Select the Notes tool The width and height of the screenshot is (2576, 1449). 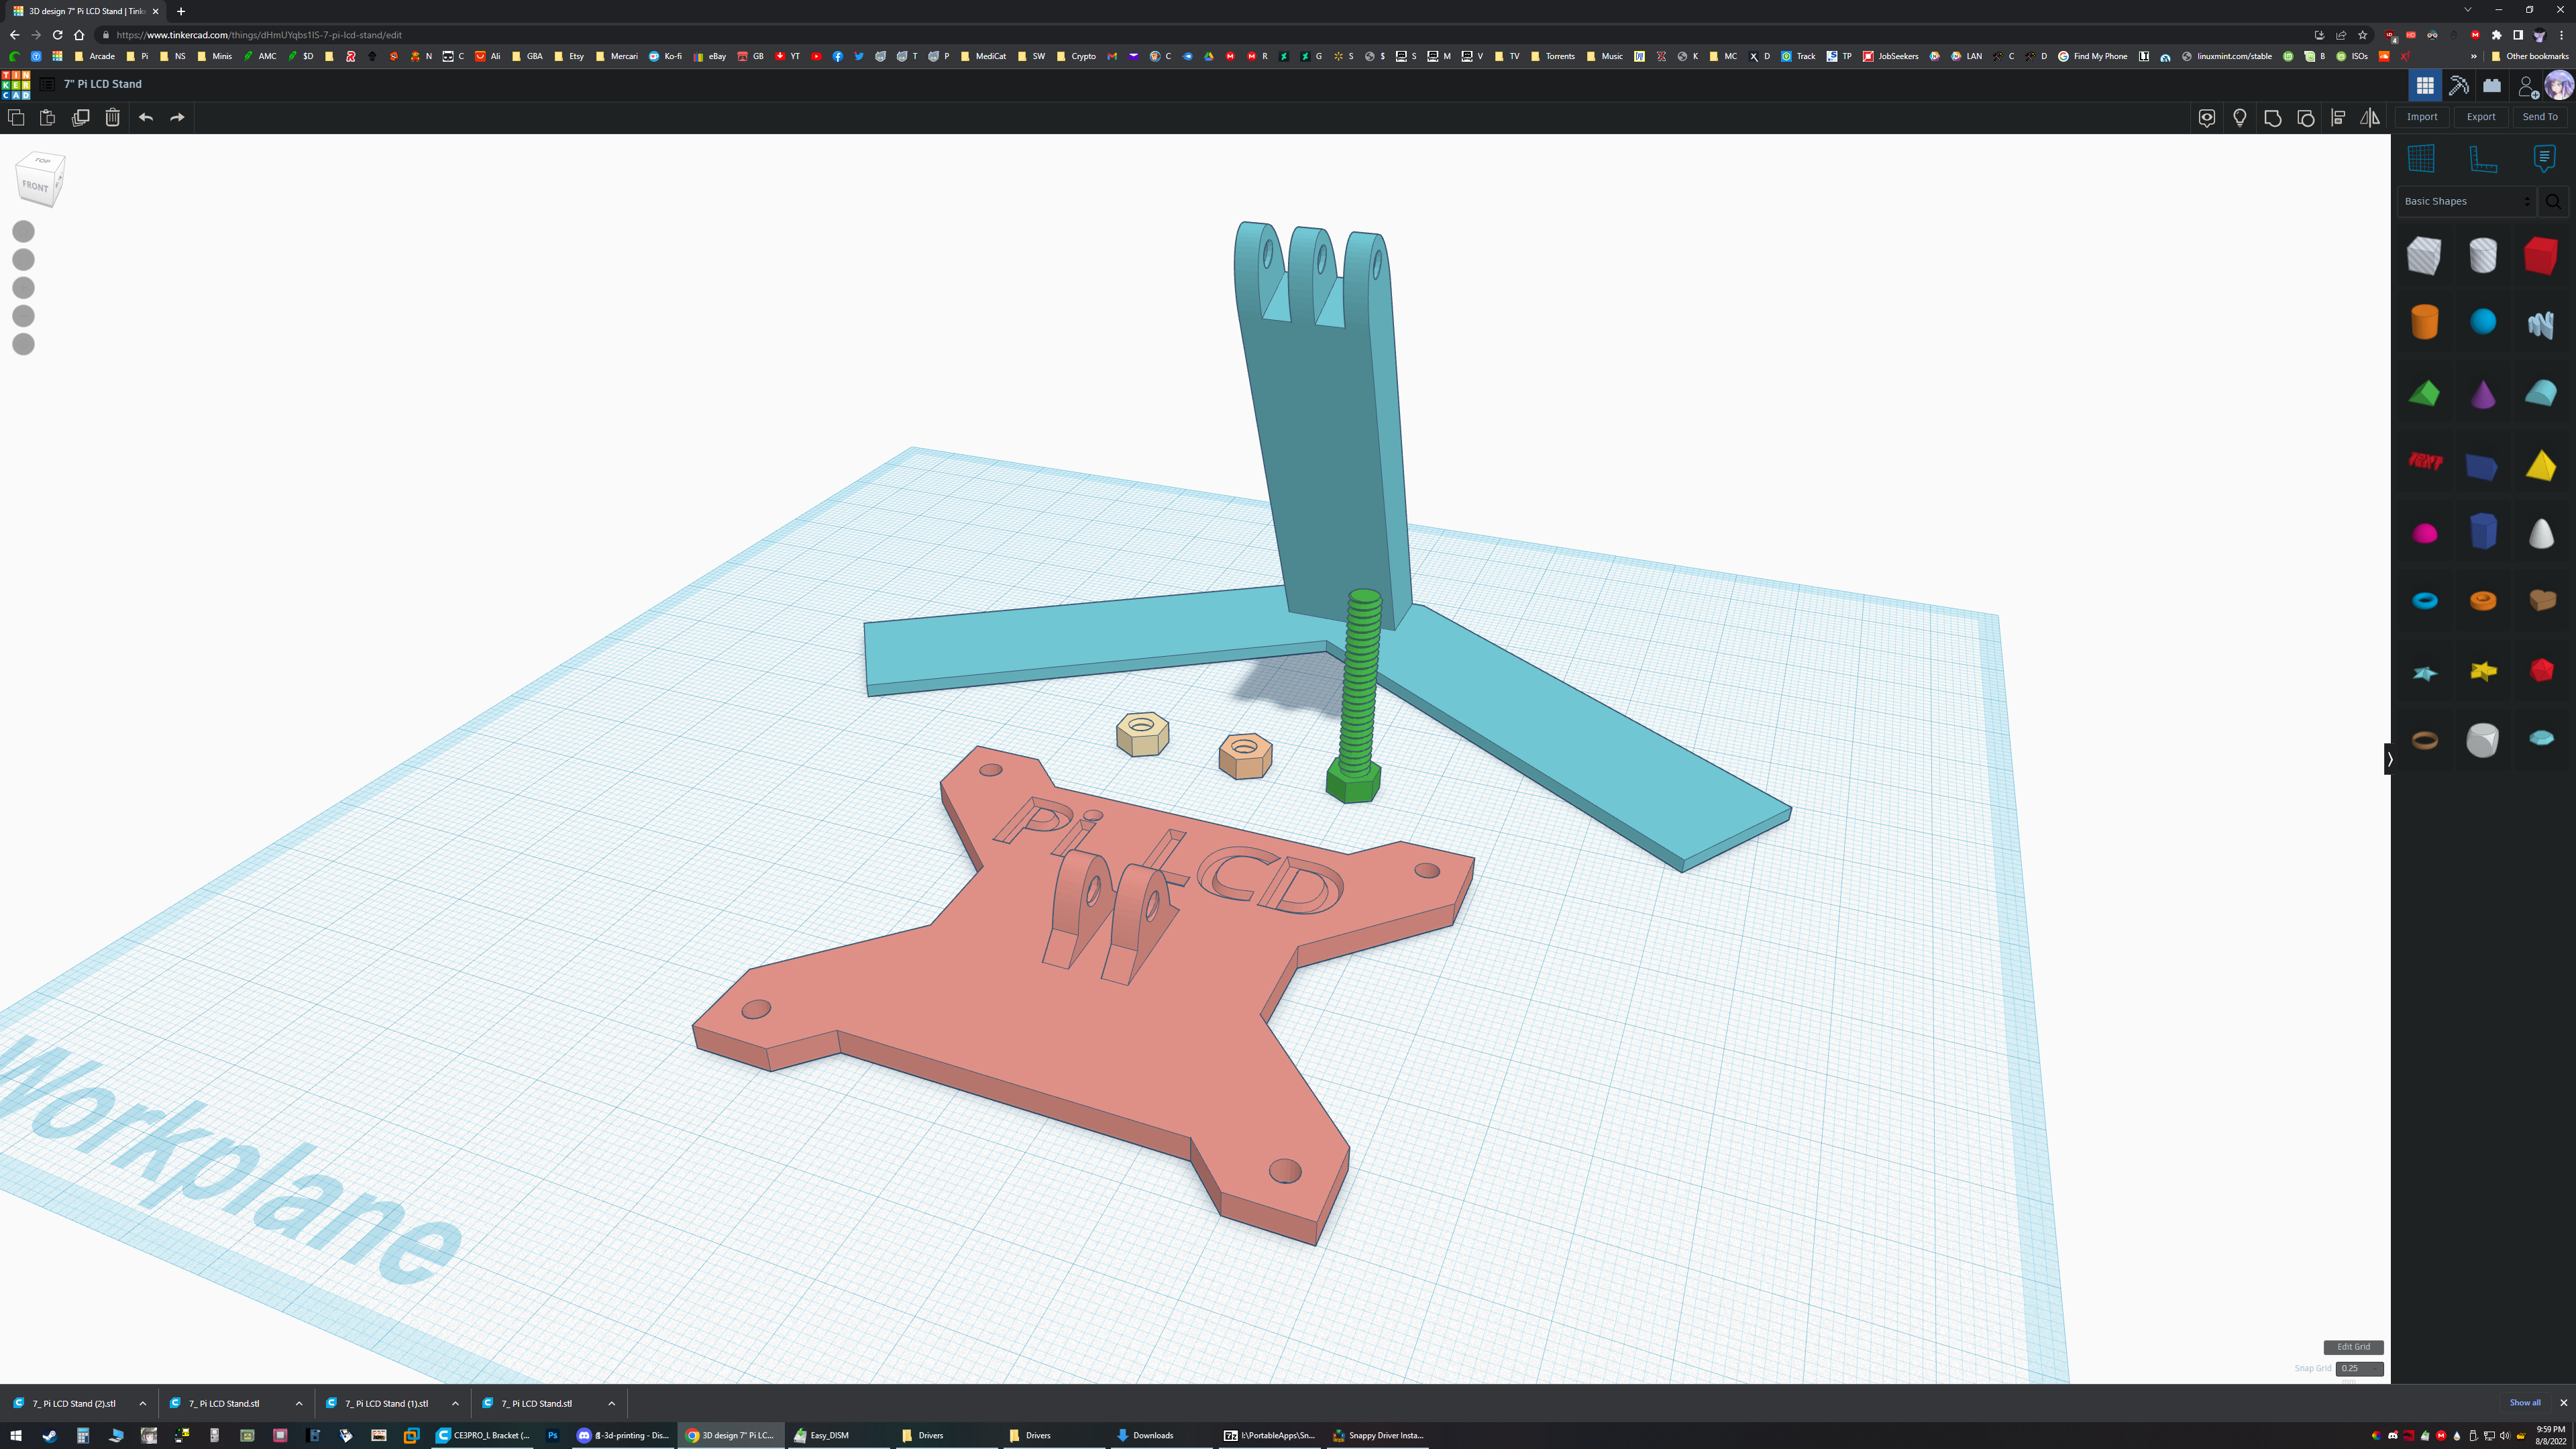[x=2545, y=158]
